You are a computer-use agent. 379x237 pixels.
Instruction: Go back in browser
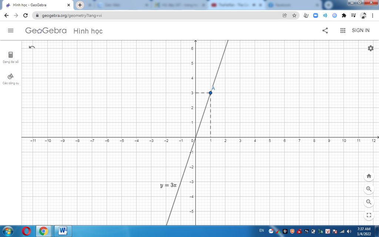(7, 16)
